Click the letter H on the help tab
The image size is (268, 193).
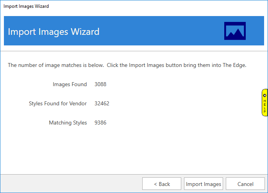[x=264, y=101]
